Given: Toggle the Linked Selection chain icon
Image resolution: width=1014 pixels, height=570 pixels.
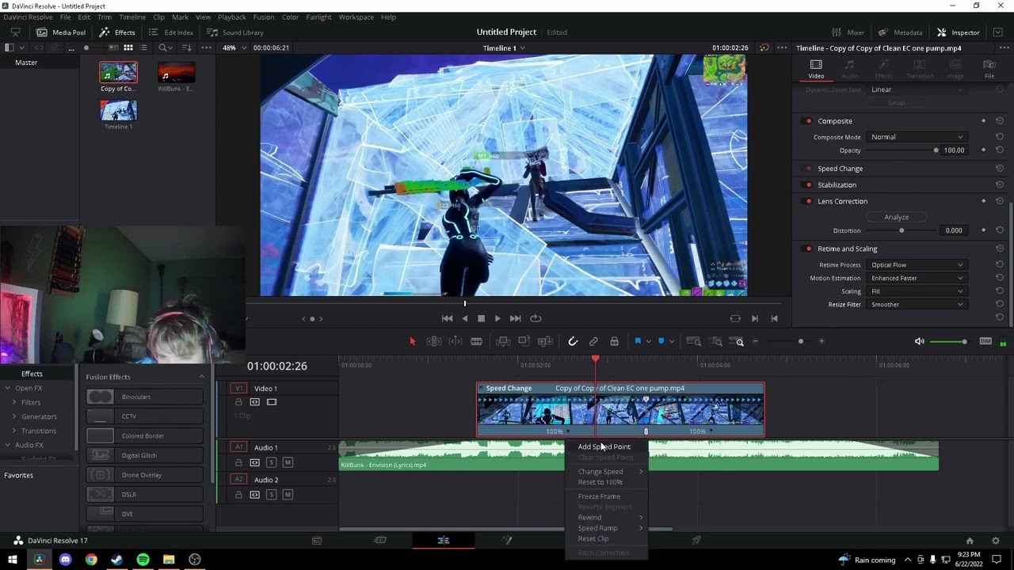Looking at the screenshot, I should pos(593,341).
